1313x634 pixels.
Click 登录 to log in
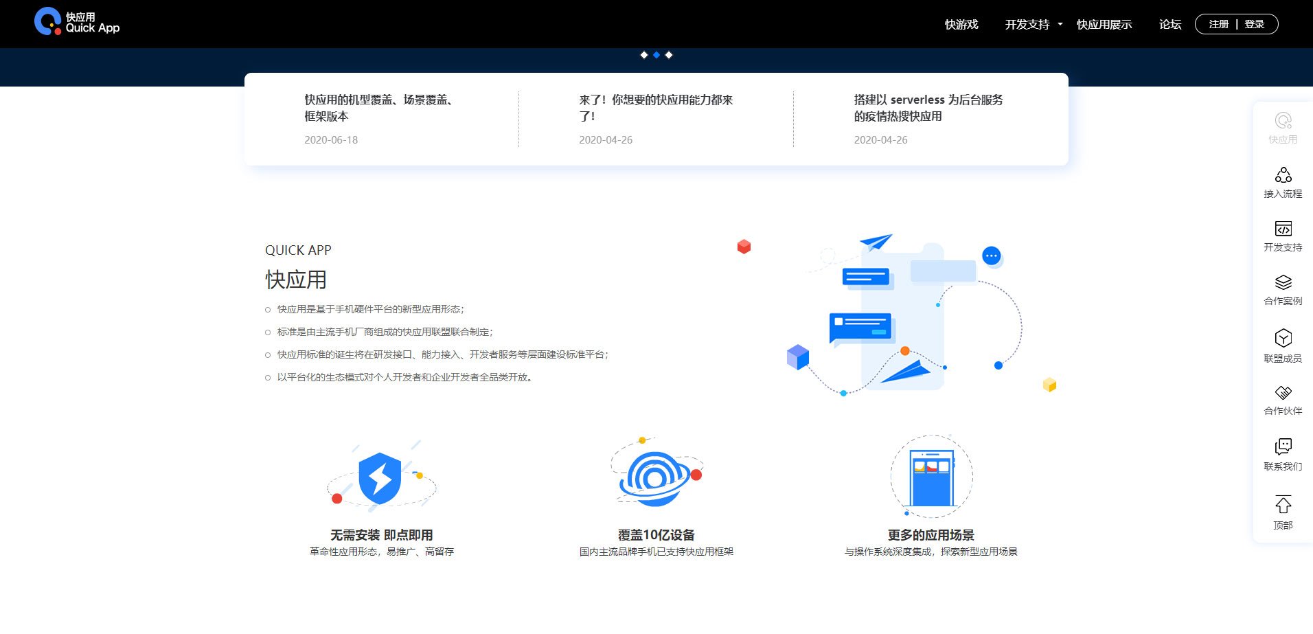click(x=1255, y=24)
